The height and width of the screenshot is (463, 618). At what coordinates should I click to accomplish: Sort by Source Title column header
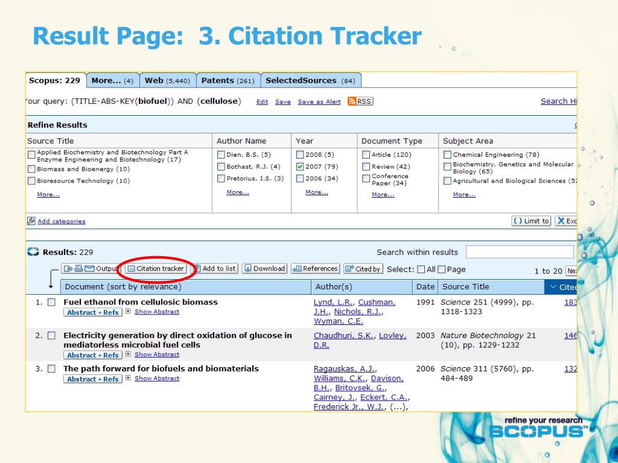(x=491, y=287)
